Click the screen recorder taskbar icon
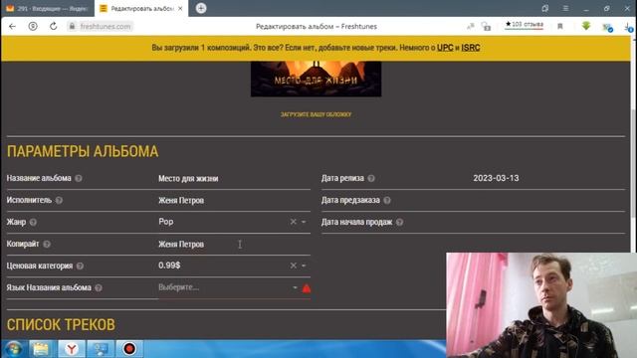Image resolution: width=637 pixels, height=358 pixels. coord(129,349)
